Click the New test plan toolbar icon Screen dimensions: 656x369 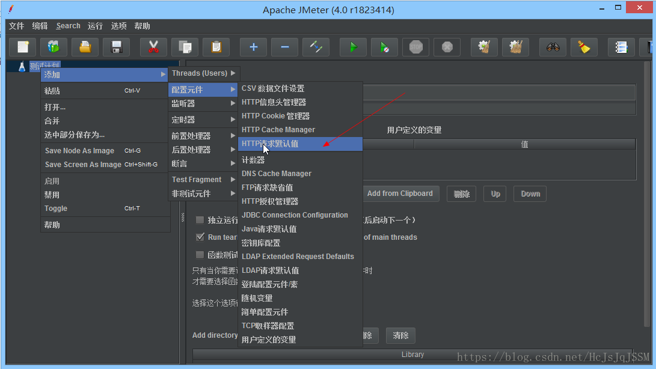pos(23,47)
